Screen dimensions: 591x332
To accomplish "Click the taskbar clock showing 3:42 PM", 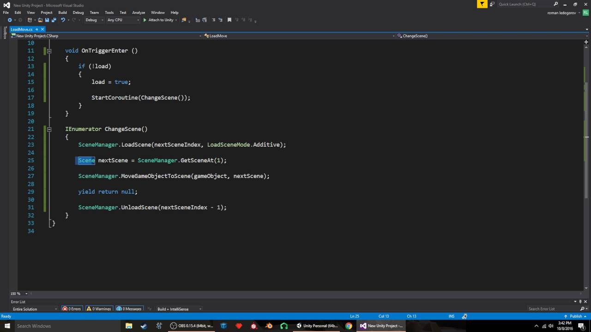I will (x=565, y=326).
